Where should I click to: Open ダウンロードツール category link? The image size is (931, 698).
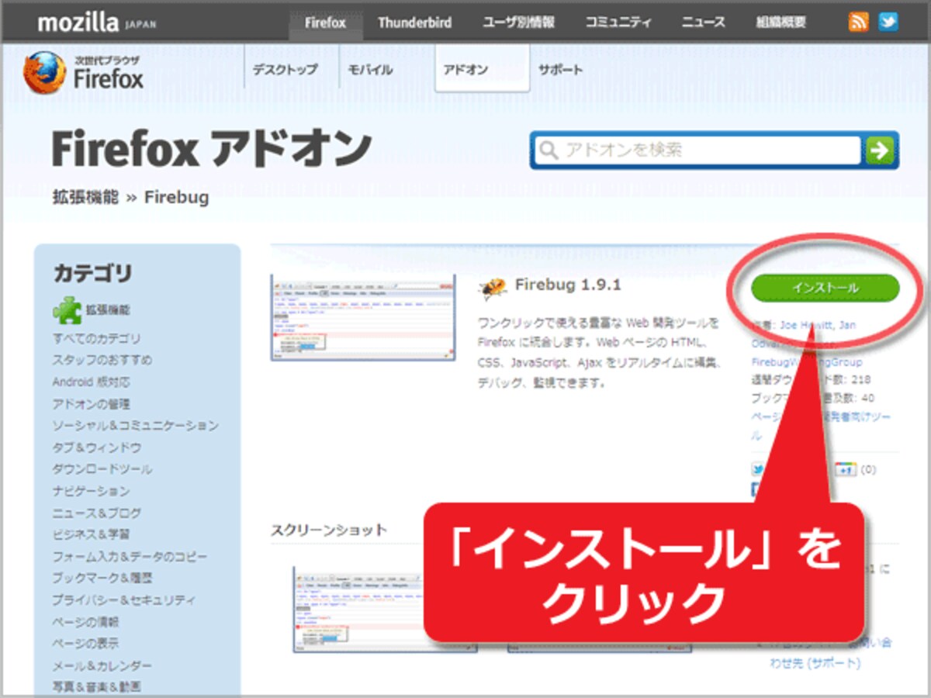pyautogui.click(x=102, y=469)
